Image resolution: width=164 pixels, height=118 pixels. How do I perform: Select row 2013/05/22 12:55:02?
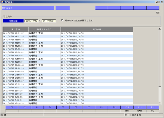pyautogui.click(x=68, y=59)
